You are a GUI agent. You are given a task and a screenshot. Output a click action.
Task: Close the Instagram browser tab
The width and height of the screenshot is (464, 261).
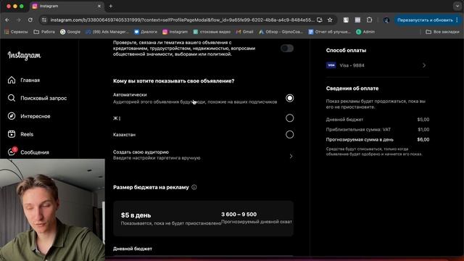click(x=99, y=6)
